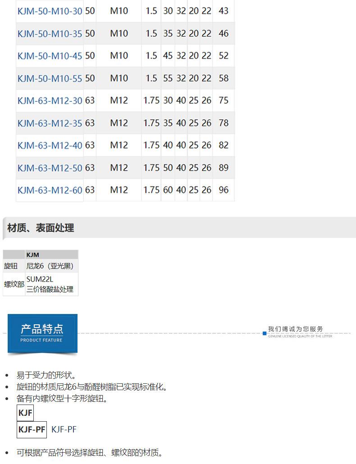Click the 旋钮 row label
Image resolution: width=356 pixels, height=464 pixels.
point(11,266)
